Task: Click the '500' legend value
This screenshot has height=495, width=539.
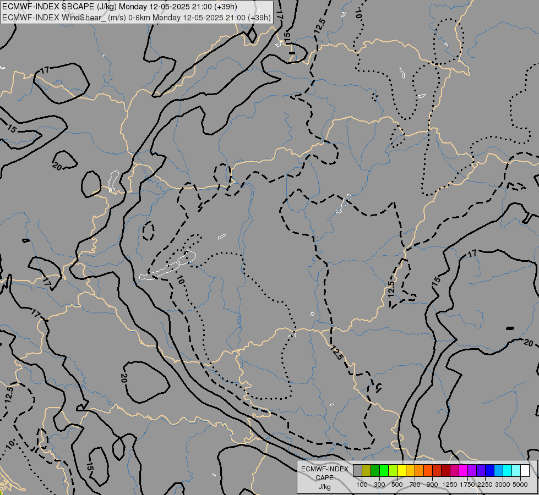Action: pyautogui.click(x=397, y=485)
